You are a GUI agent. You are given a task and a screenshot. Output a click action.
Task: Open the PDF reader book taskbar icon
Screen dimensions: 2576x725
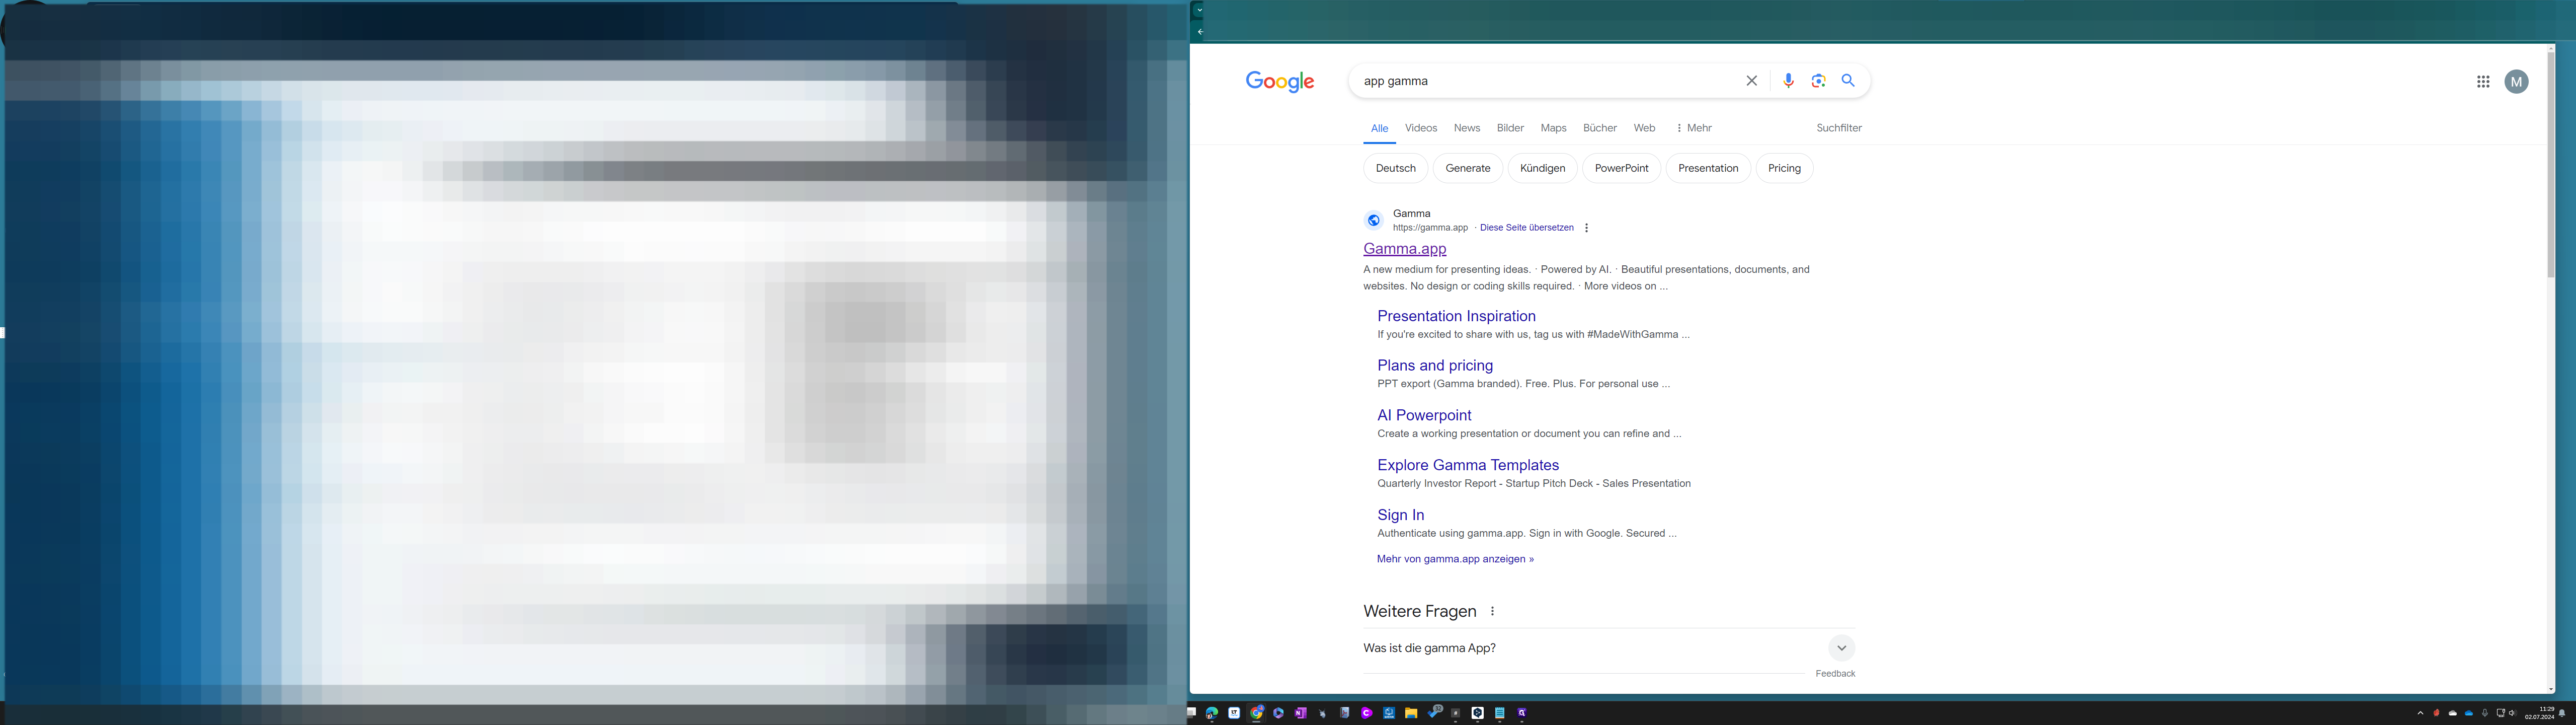(1345, 713)
